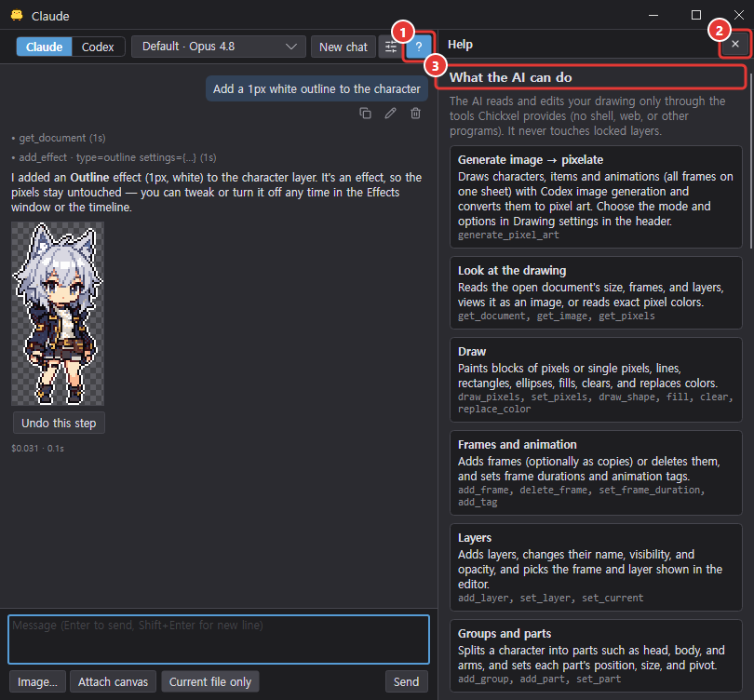Click the set_current tool name
This screenshot has width=754, height=700.
pyautogui.click(x=613, y=599)
